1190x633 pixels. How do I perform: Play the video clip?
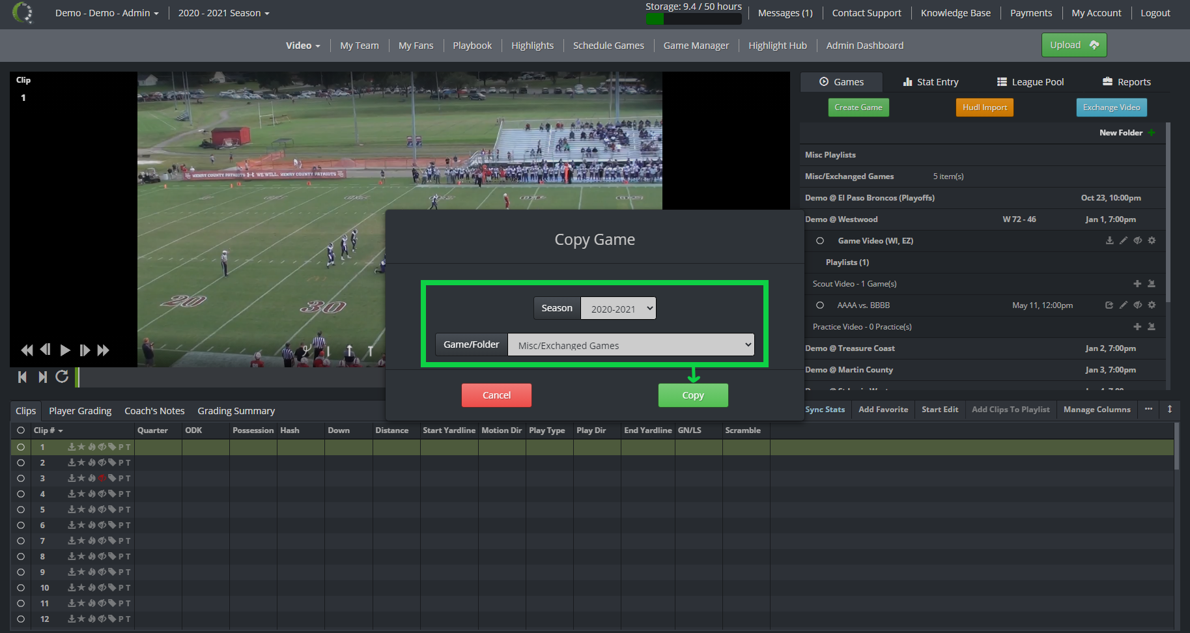pyautogui.click(x=65, y=350)
